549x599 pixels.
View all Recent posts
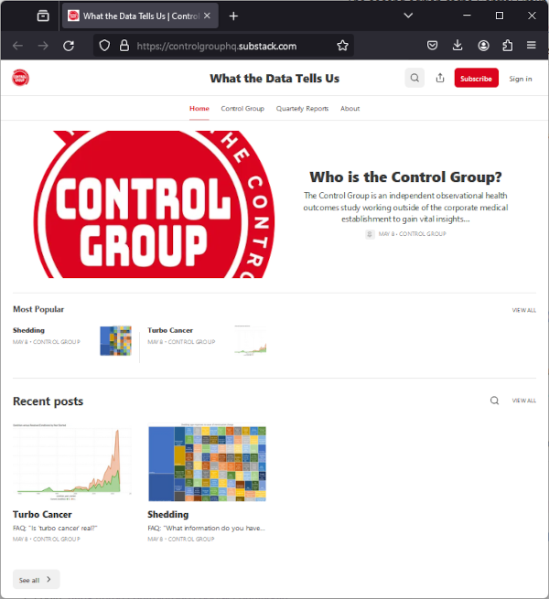point(523,401)
